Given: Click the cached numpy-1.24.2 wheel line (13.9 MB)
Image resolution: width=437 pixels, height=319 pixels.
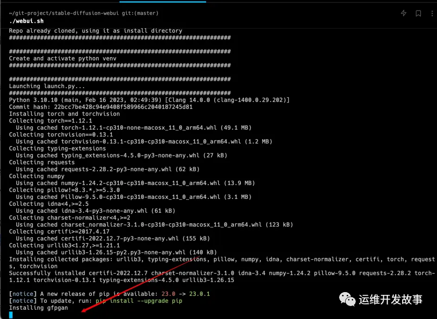Looking at the screenshot, I should click(135, 183).
